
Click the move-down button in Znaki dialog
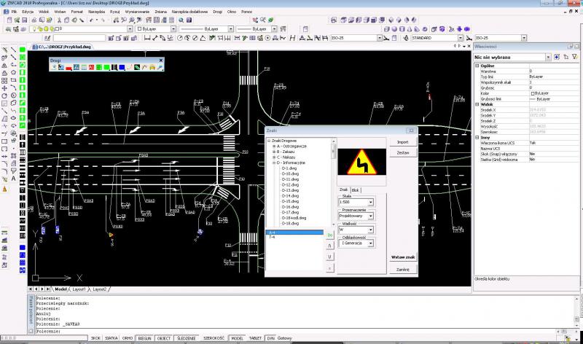coord(330,257)
